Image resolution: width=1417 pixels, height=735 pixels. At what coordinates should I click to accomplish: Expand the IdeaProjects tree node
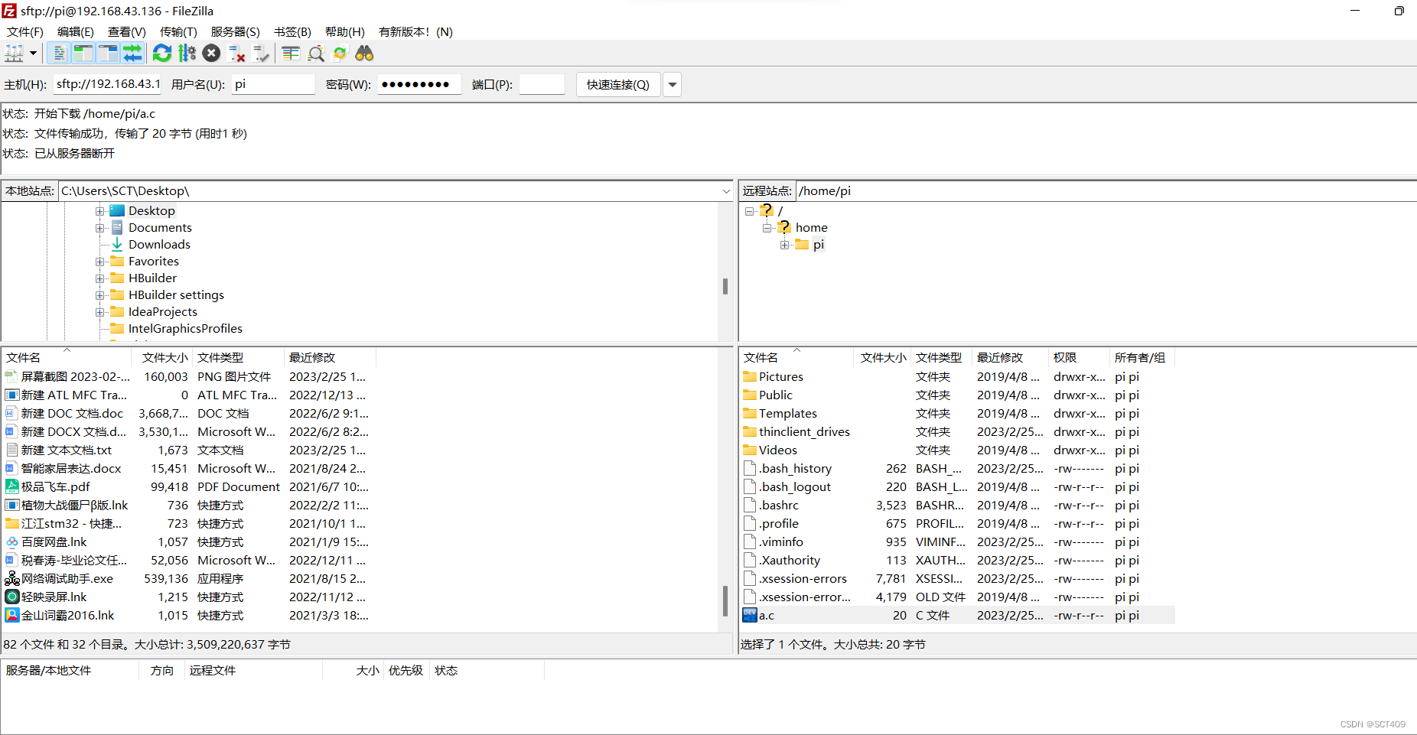[x=99, y=312]
